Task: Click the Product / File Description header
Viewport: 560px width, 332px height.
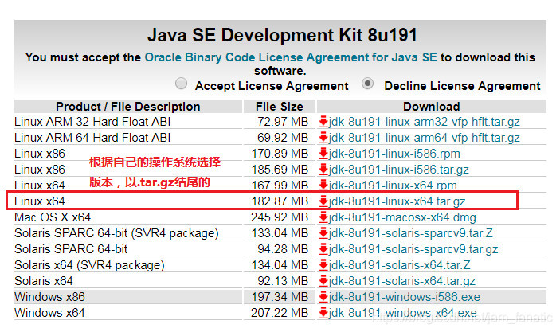Action: (128, 107)
